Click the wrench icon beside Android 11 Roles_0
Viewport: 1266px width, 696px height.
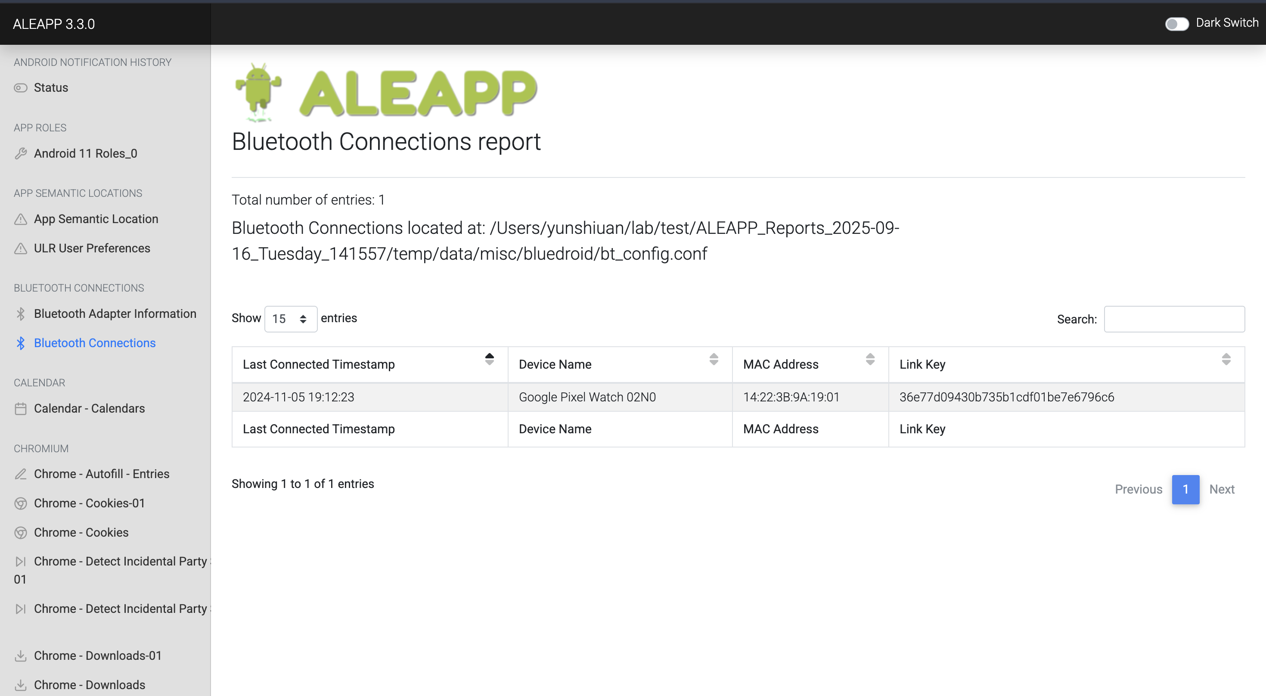pos(21,153)
